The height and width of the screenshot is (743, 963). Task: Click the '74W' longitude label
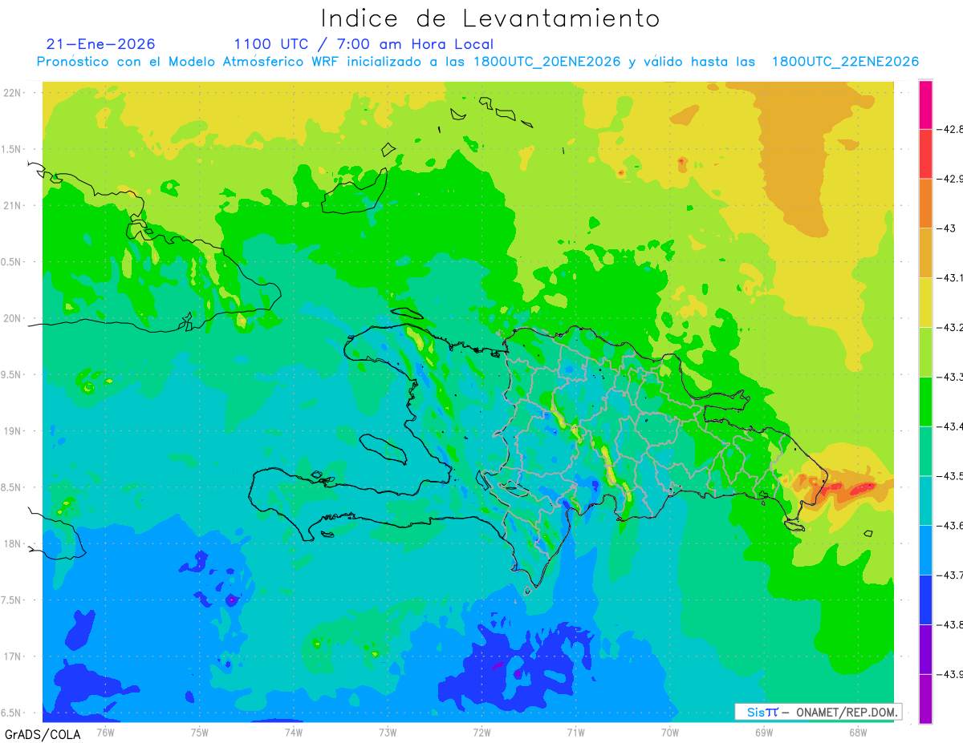(294, 732)
